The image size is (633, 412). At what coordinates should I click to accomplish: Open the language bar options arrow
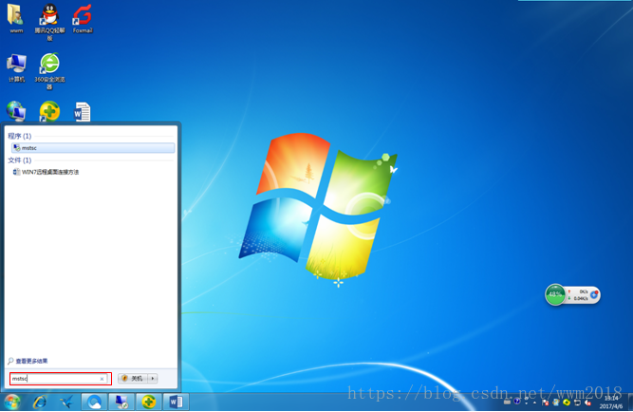pyautogui.click(x=527, y=402)
